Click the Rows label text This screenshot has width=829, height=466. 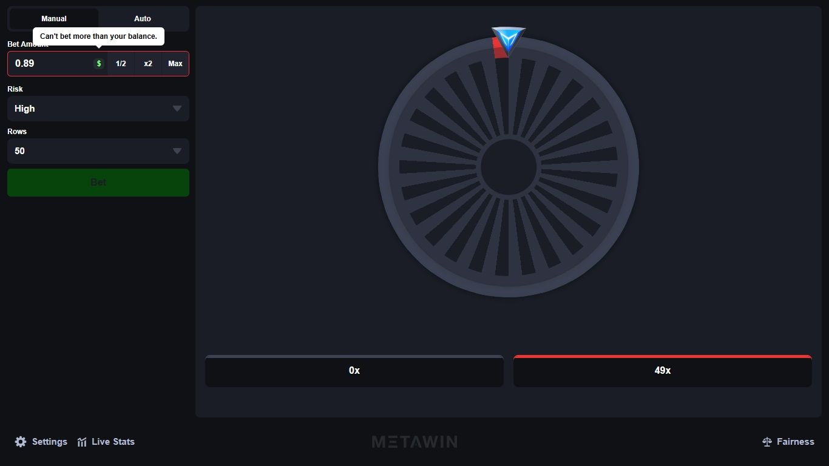(x=17, y=131)
